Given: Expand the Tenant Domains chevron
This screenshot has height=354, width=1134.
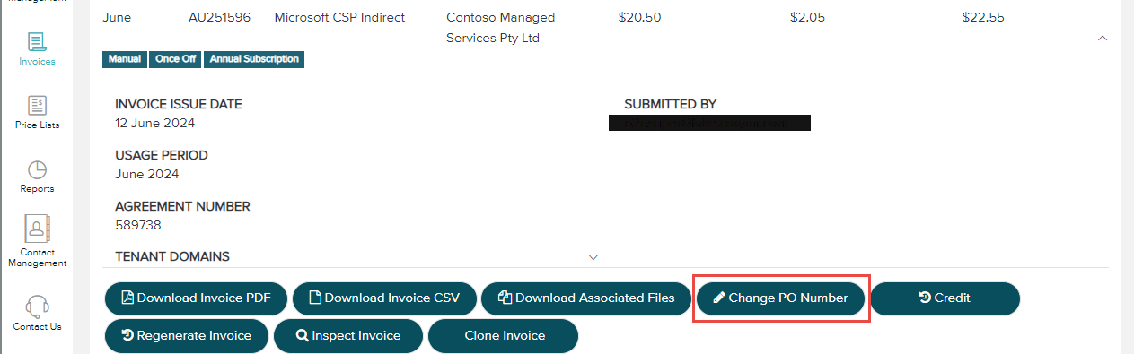Looking at the screenshot, I should point(593,257).
